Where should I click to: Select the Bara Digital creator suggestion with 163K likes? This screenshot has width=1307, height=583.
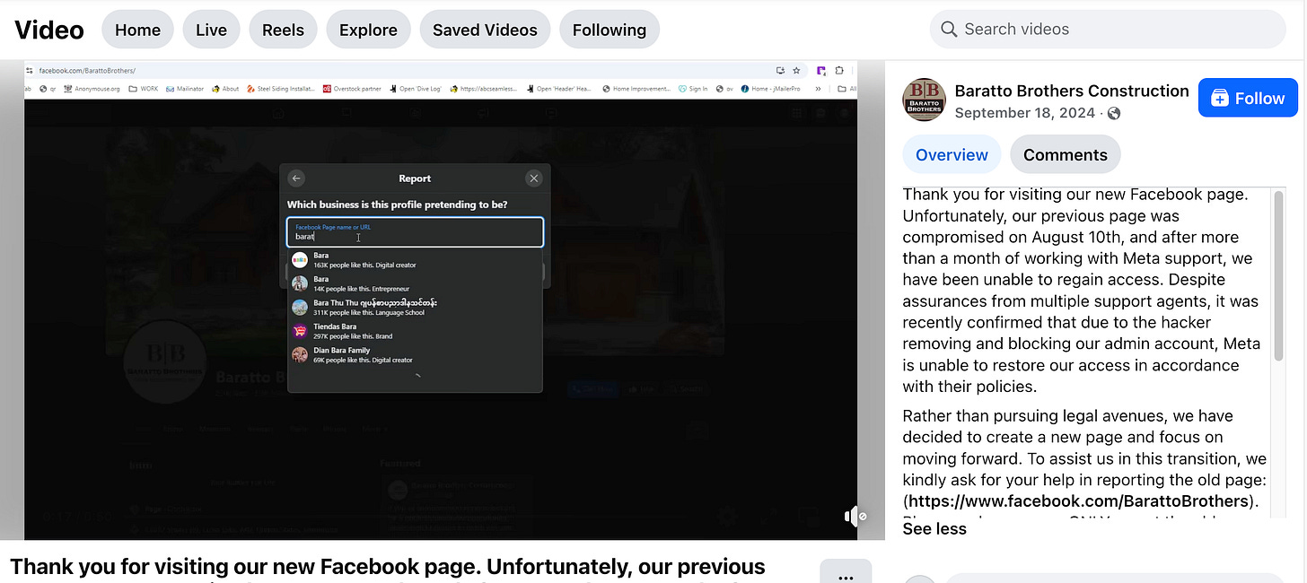click(x=415, y=260)
